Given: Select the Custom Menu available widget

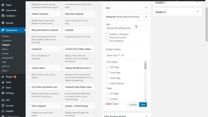Looking at the screenshot, I should point(45,68).
